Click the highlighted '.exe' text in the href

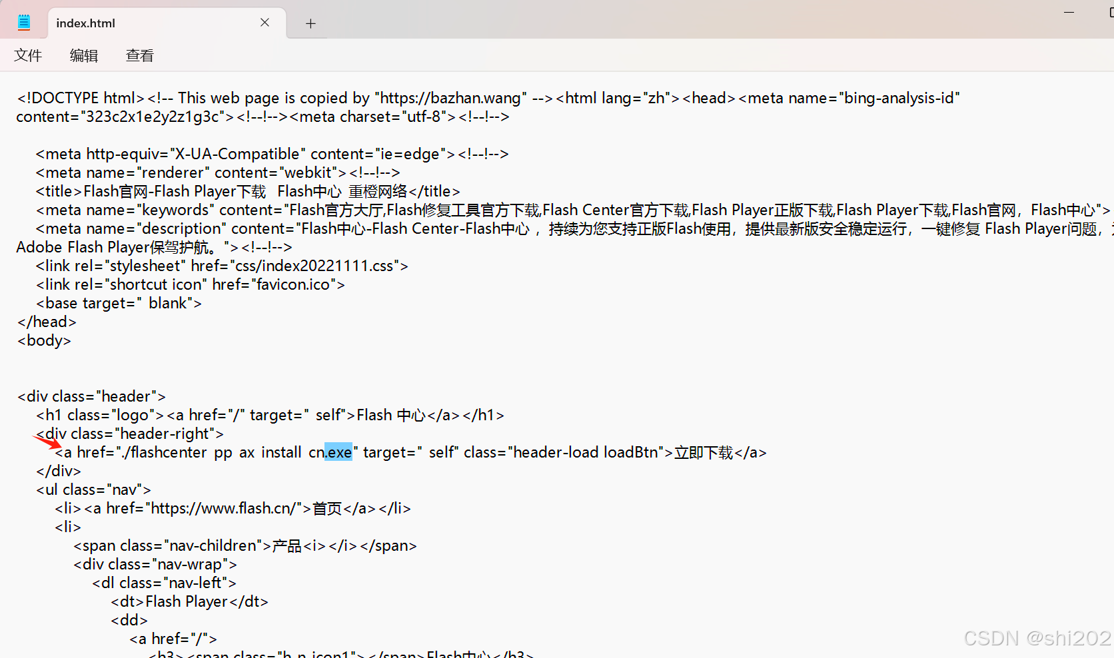pos(338,452)
